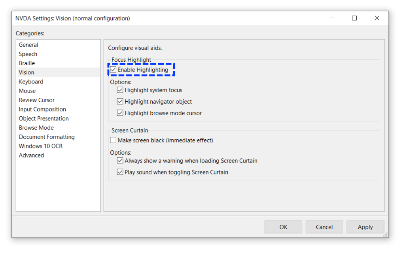Open the Braille category
405x254 pixels.
coord(58,63)
